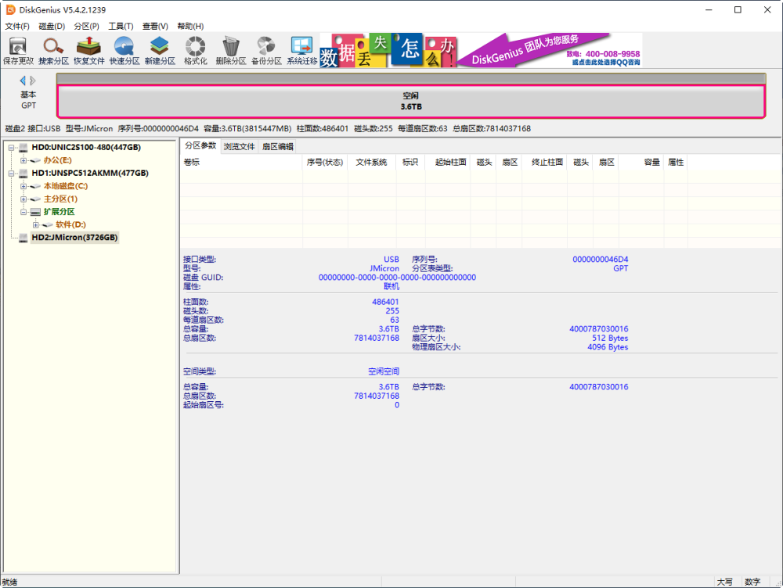Go to previous disk with left arrow
Image resolution: width=783 pixels, height=588 pixels.
click(23, 81)
